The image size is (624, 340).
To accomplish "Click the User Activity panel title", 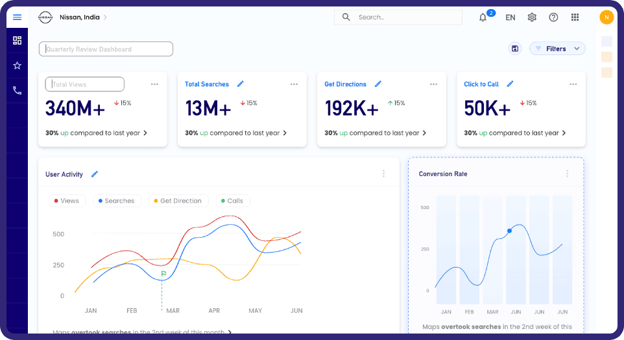I will point(64,174).
